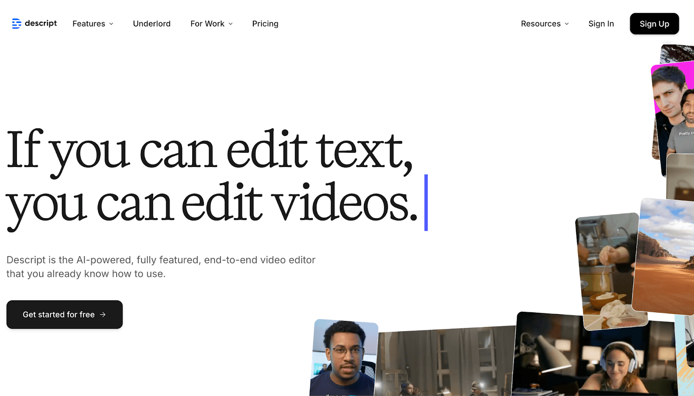Click Get started for free button
The width and height of the screenshot is (694, 396).
coord(64,314)
